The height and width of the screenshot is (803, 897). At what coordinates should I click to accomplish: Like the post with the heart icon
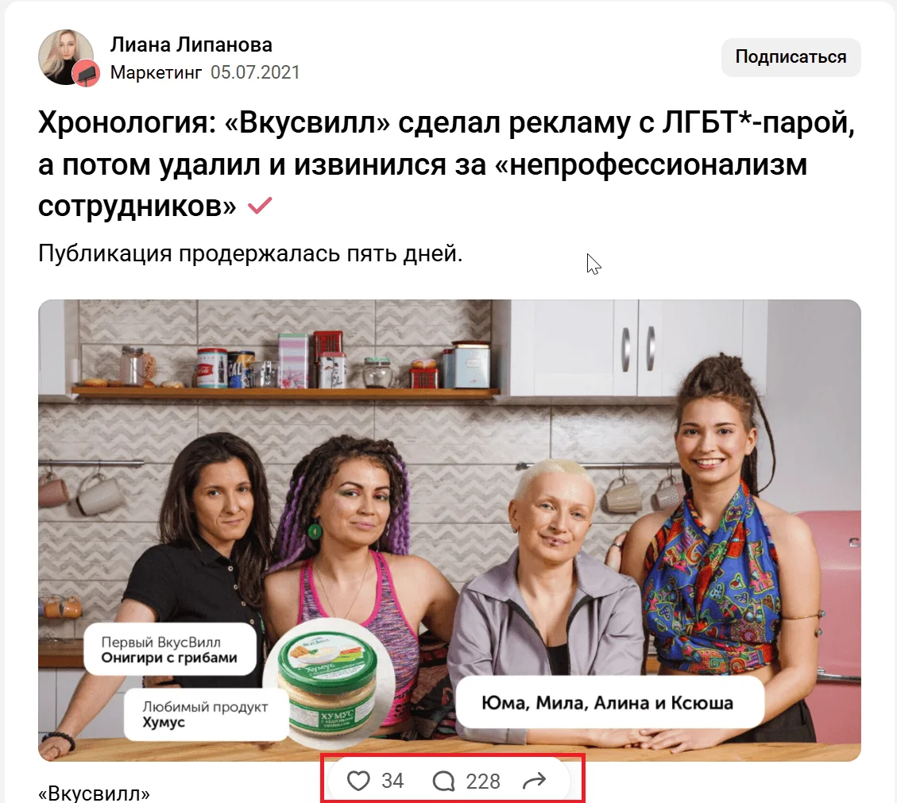coord(358,781)
